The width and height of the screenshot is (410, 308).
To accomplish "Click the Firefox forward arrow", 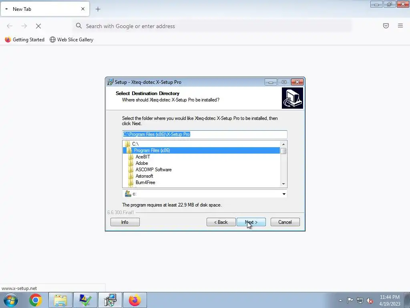I will pyautogui.click(x=24, y=26).
